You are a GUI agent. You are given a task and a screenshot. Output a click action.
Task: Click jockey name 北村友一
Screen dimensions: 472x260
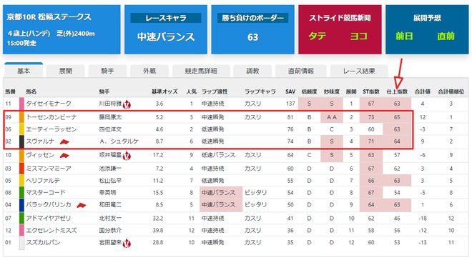(x=110, y=219)
